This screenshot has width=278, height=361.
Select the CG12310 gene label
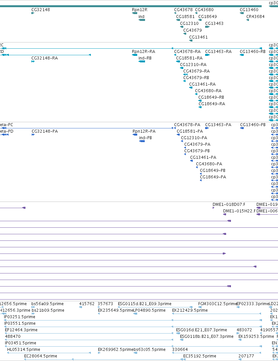click(189, 24)
